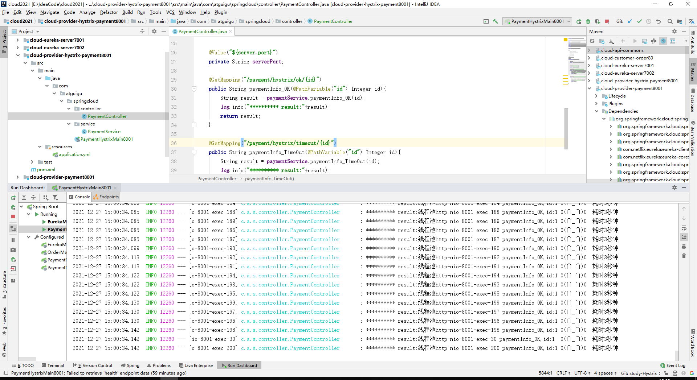This screenshot has width=697, height=380.
Task: Click Collapse All in Run Dashboard
Action: coord(33,197)
